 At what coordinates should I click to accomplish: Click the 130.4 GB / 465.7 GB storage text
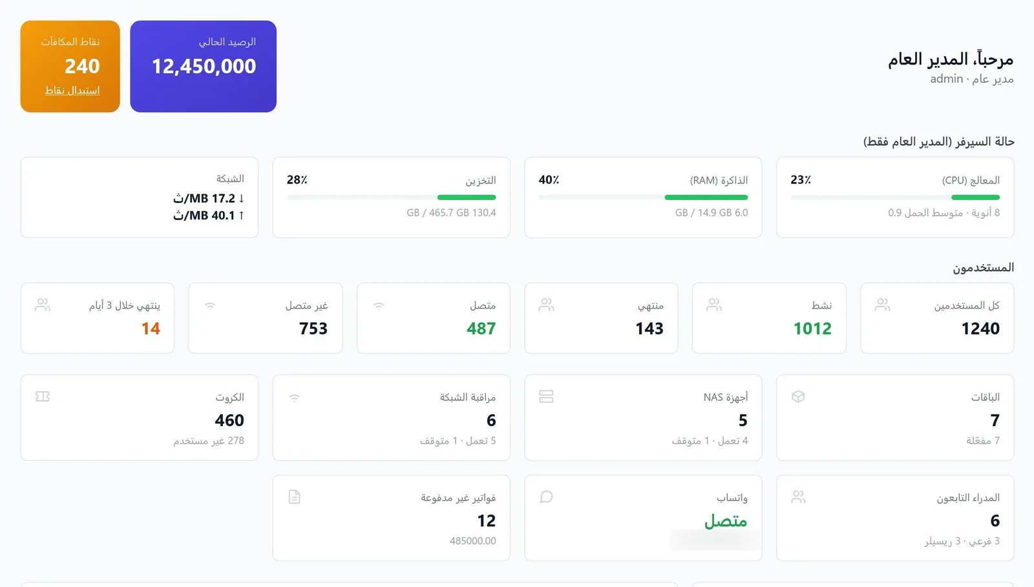coord(452,212)
